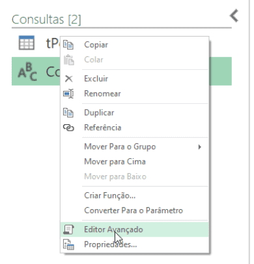
Task: Expand the Mover Para o Grupo submenu arrow
Action: pos(200,147)
